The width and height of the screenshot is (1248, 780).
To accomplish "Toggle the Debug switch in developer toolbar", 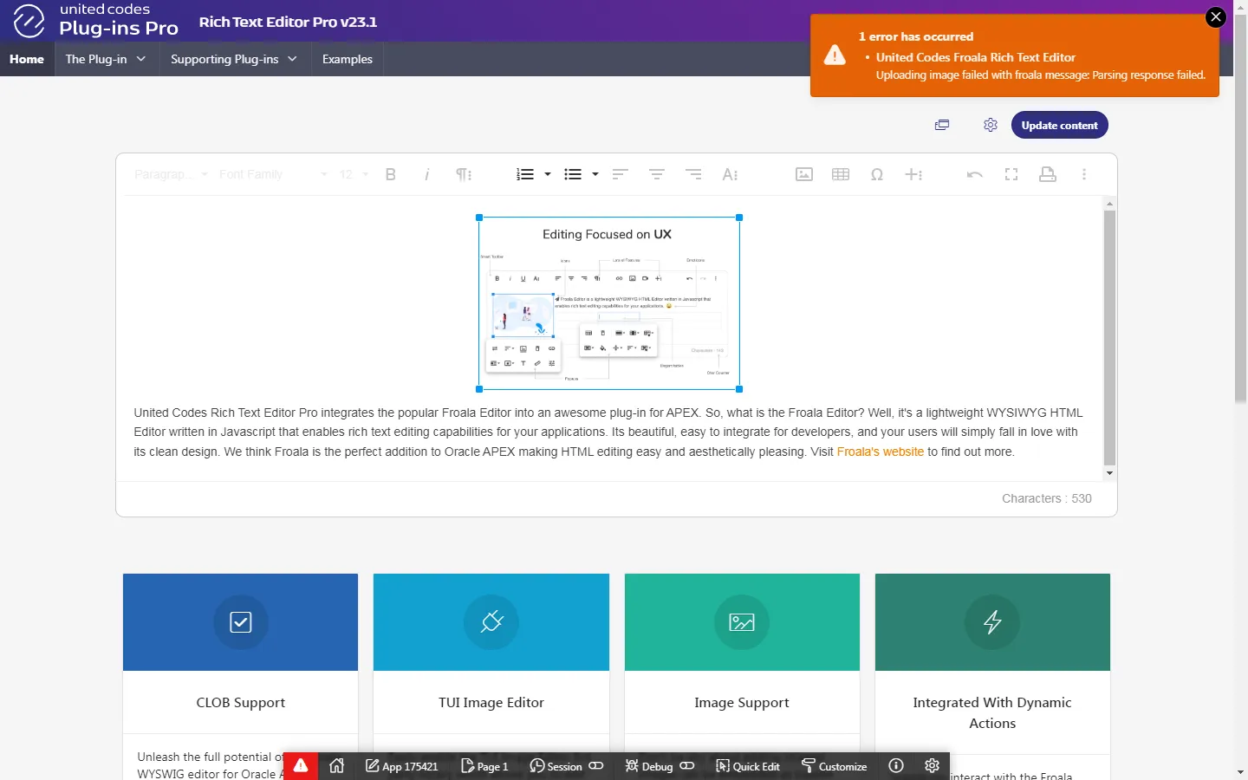I will [687, 766].
